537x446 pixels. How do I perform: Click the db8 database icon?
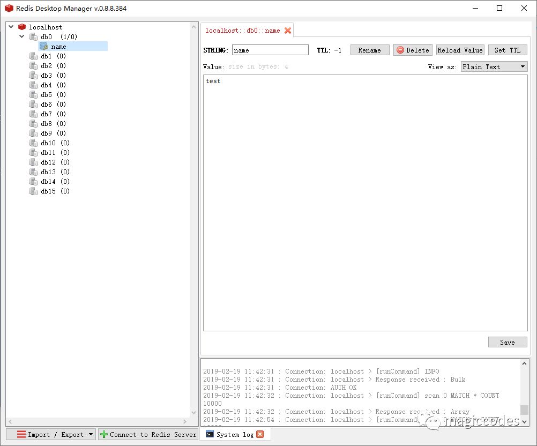tap(33, 123)
